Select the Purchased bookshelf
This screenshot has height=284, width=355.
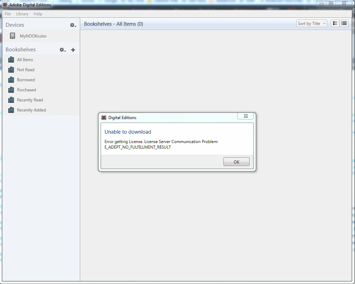click(x=41, y=90)
